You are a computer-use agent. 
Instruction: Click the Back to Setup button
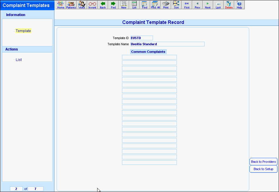(263, 169)
